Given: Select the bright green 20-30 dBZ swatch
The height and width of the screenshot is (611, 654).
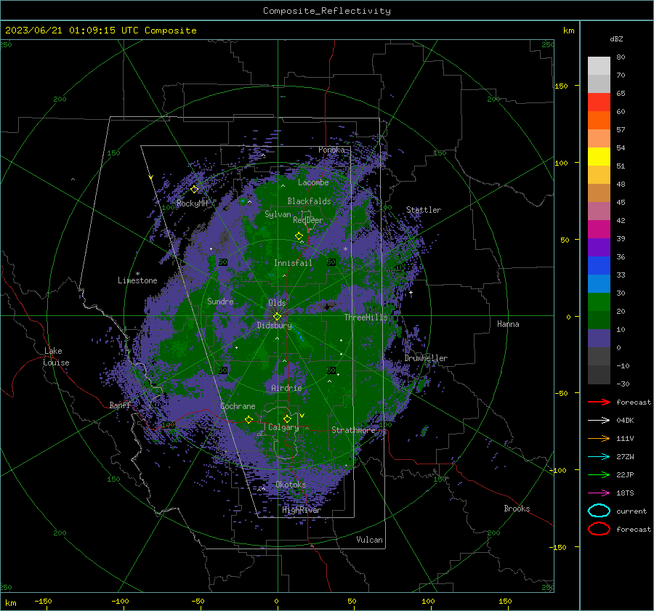Looking at the screenshot, I should (599, 302).
